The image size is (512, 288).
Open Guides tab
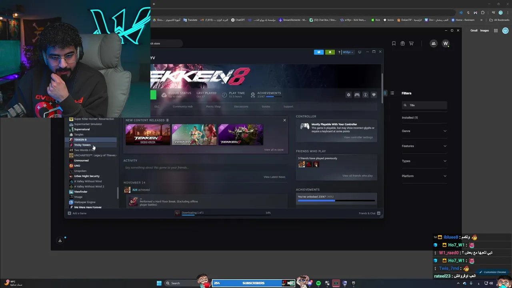266,106
